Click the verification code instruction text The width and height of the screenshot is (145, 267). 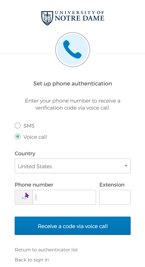tap(72, 104)
